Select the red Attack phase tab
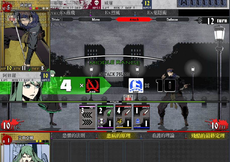The image size is (230, 162). click(x=134, y=19)
